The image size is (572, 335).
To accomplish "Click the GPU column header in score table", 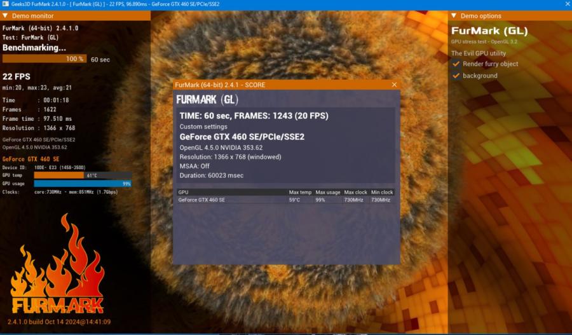I will point(232,193).
